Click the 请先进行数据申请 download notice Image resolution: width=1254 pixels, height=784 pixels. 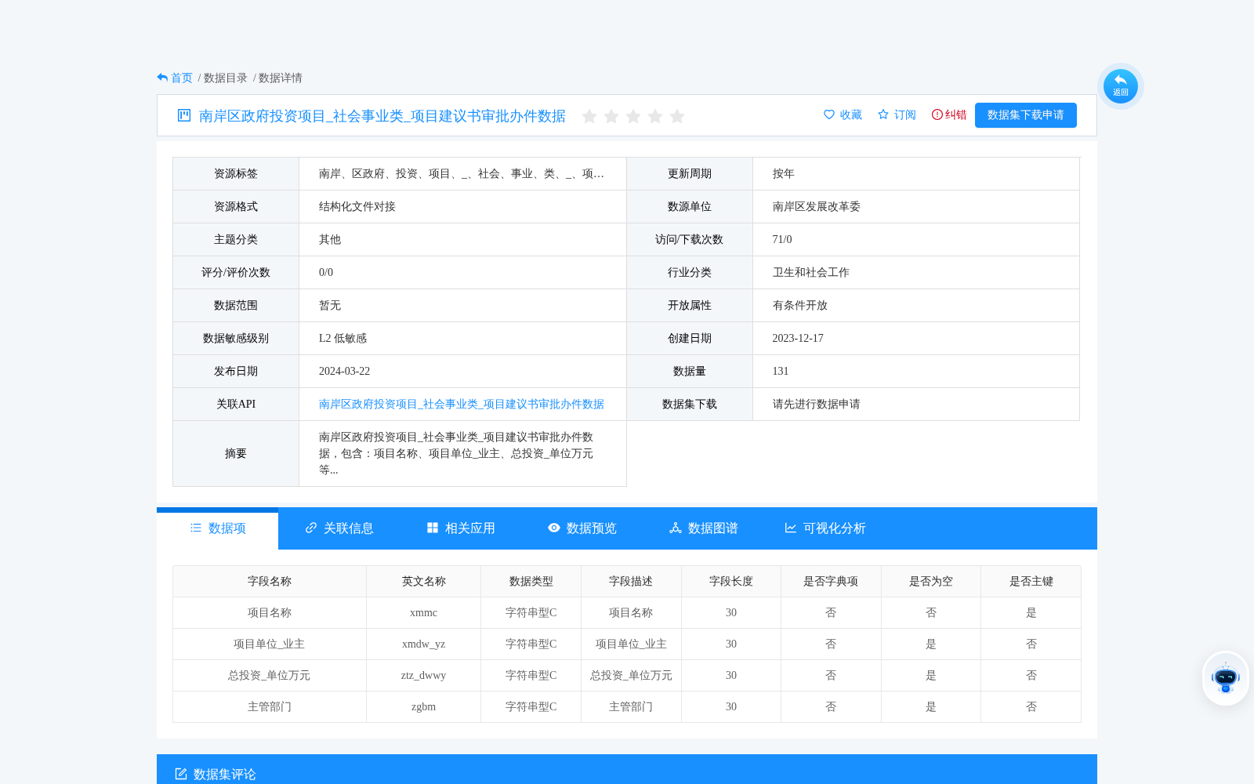point(817,404)
